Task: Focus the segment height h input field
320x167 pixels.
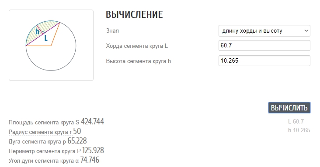Action: pyautogui.click(x=264, y=61)
